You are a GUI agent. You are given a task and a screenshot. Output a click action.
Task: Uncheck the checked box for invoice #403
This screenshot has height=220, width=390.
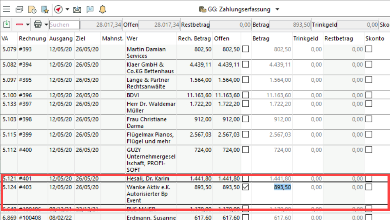click(245, 187)
